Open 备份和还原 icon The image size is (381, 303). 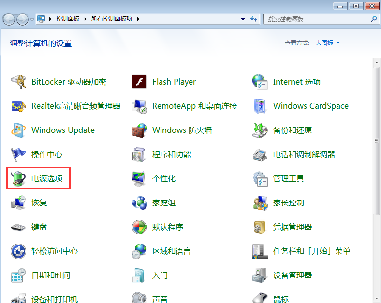coord(260,130)
